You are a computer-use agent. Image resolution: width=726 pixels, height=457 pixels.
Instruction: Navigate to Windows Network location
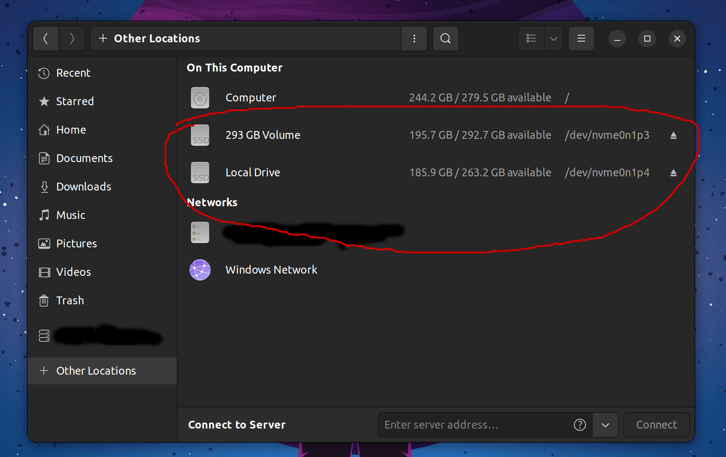(x=271, y=269)
